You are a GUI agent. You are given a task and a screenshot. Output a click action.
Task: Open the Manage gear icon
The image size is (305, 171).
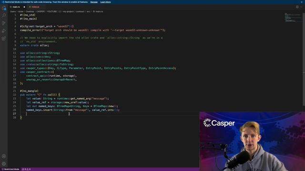[4, 164]
